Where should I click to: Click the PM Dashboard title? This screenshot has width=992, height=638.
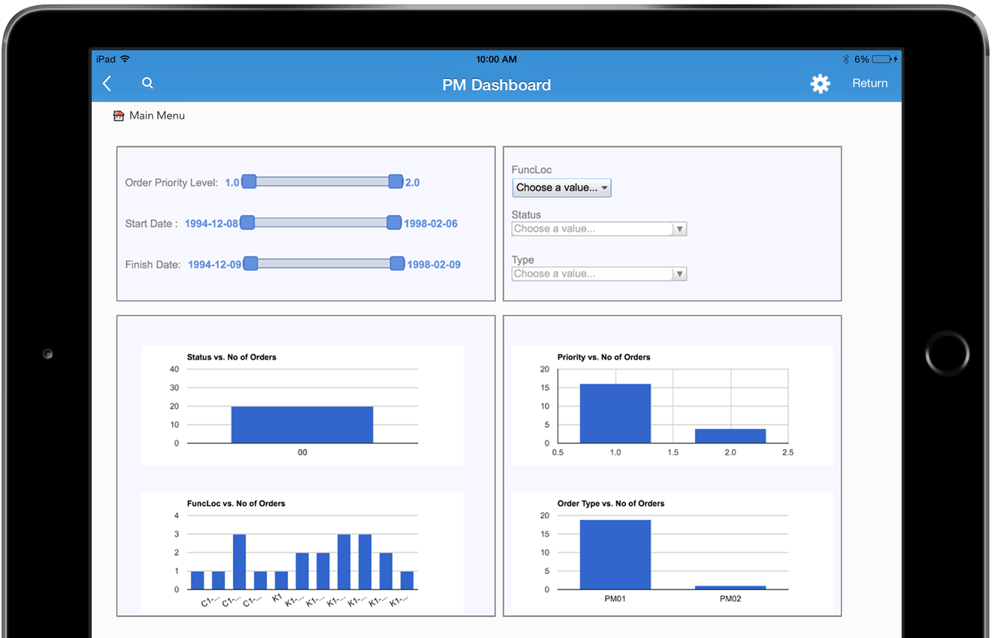click(497, 85)
